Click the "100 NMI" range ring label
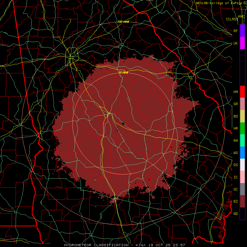Image resolution: width=247 pixels, height=247 pixels. coord(123,22)
